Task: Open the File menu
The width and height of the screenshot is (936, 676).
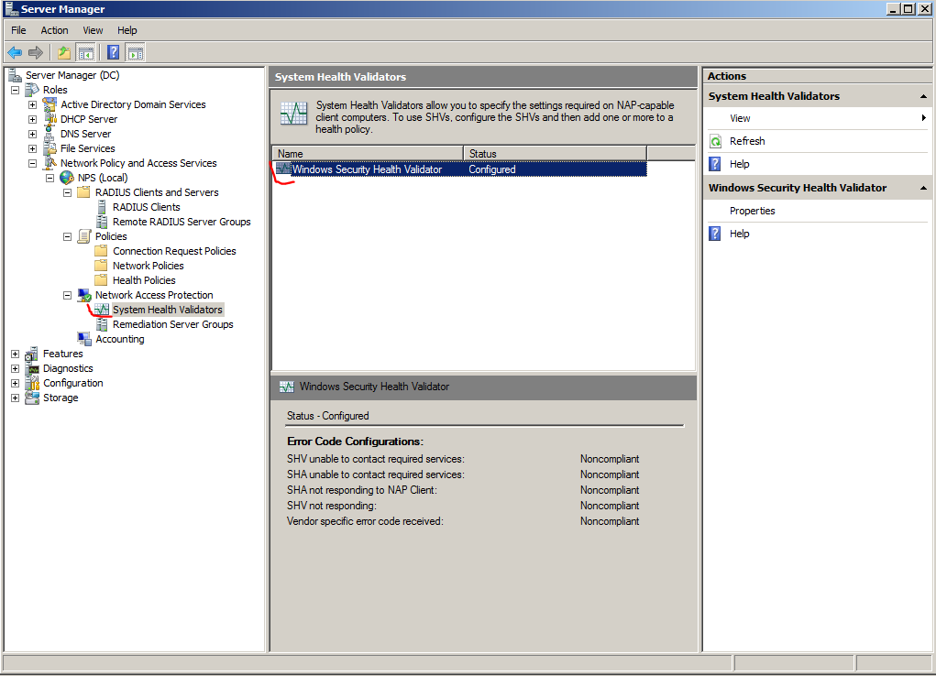Action: [x=18, y=30]
